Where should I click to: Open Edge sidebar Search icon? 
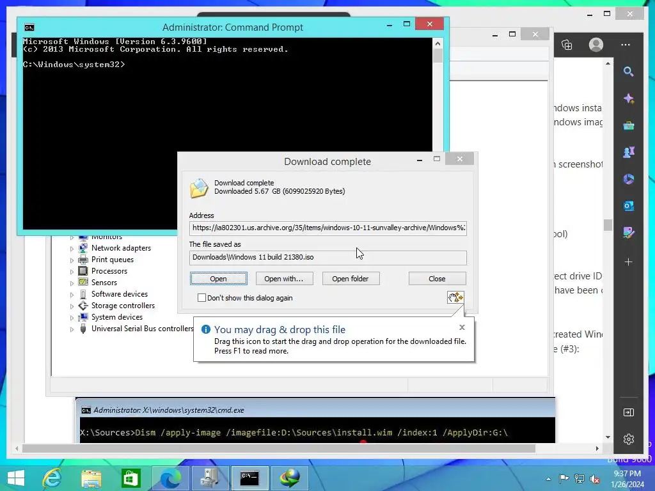click(x=628, y=72)
